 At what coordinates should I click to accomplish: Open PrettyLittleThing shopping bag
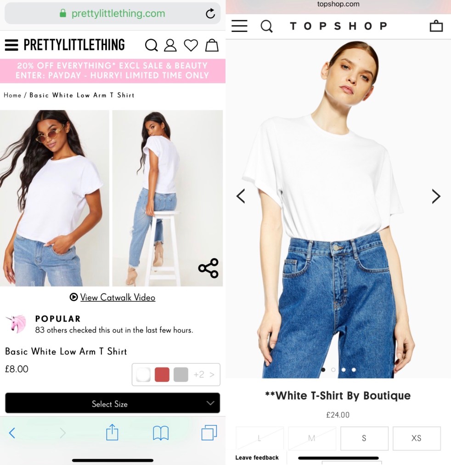[x=212, y=46]
